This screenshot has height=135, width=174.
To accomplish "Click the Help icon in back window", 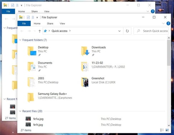I will [152, 12].
